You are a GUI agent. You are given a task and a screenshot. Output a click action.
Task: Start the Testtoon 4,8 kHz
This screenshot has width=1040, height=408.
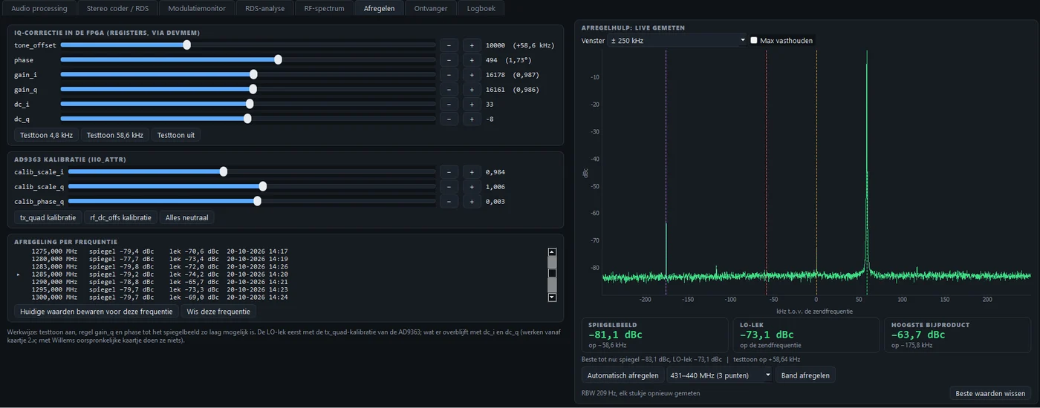point(46,135)
